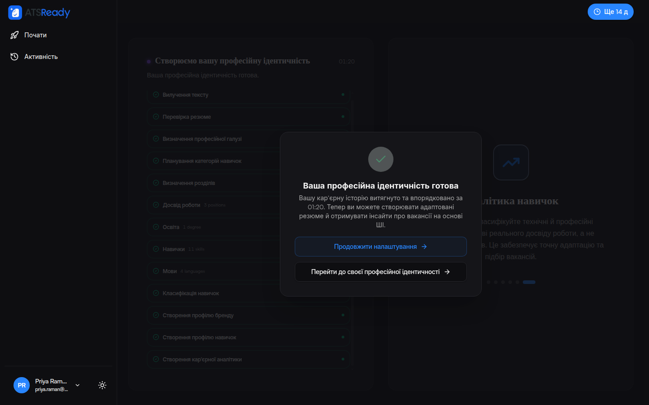Click Створення профілю бренду label

[198, 315]
